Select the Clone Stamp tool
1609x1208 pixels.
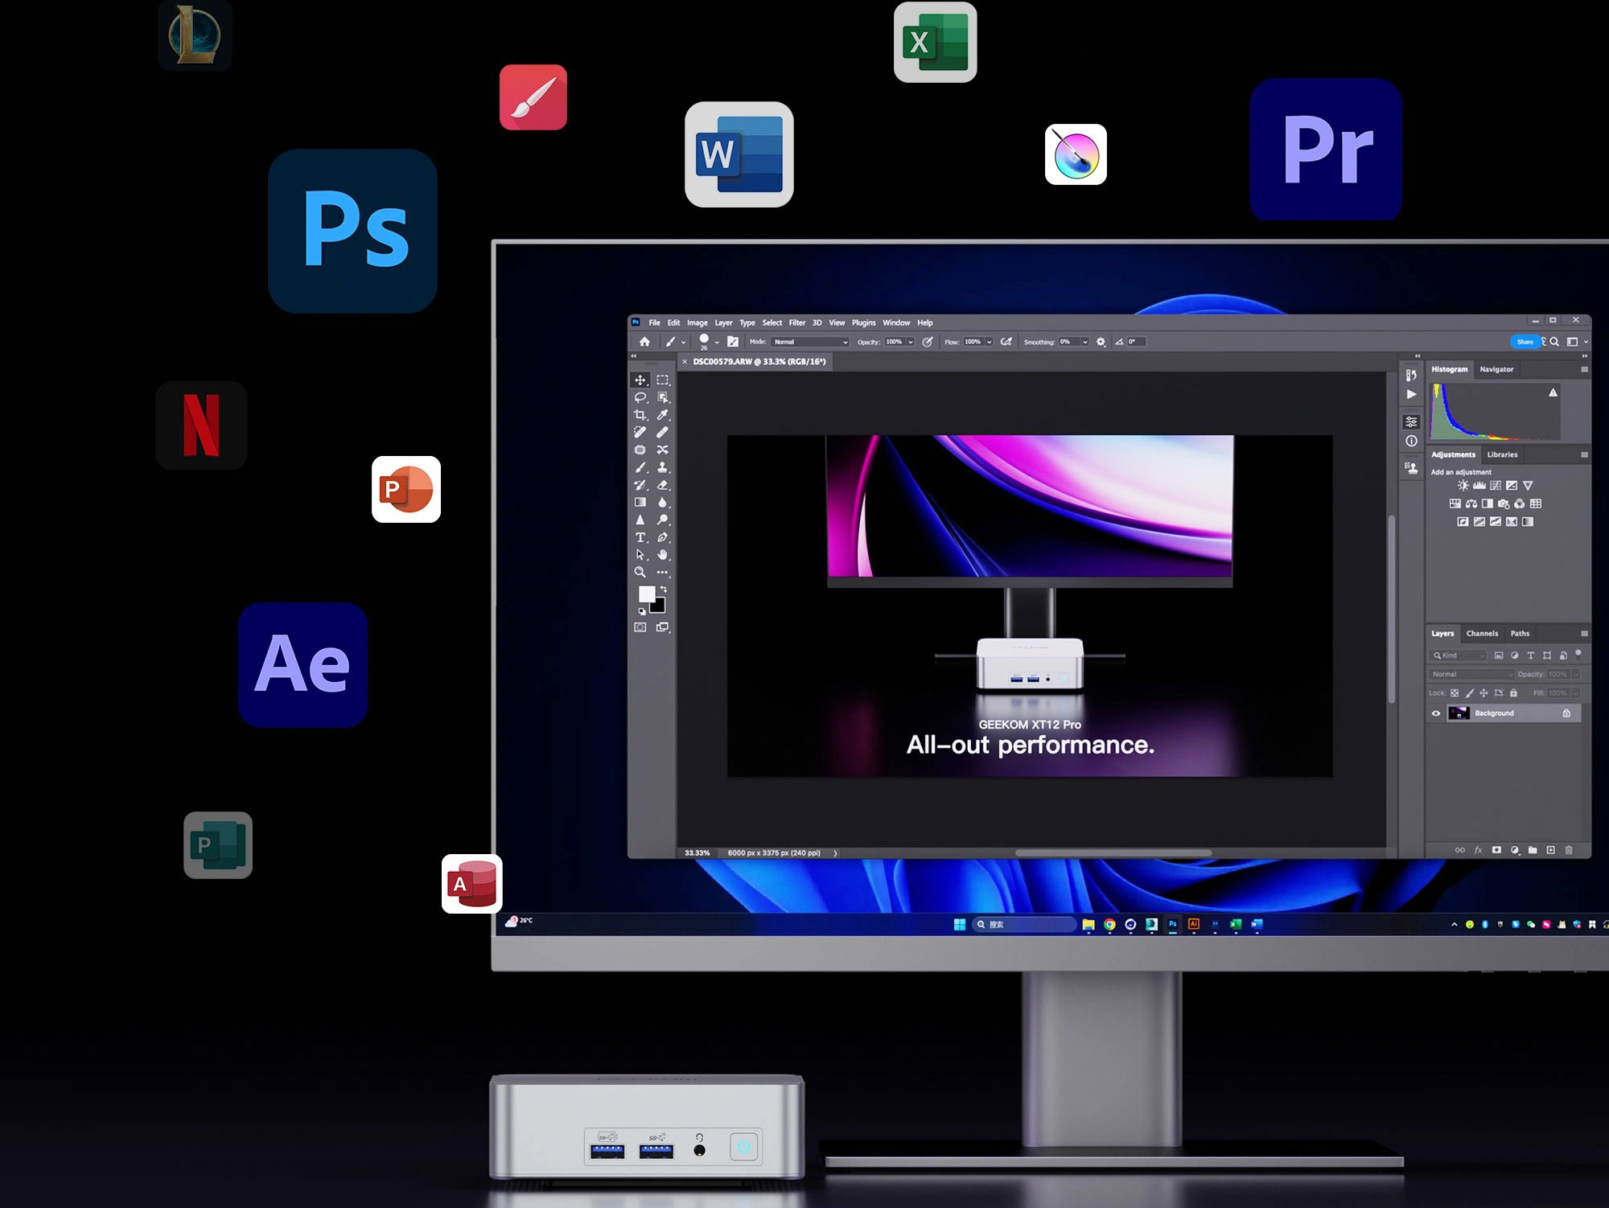(x=663, y=467)
